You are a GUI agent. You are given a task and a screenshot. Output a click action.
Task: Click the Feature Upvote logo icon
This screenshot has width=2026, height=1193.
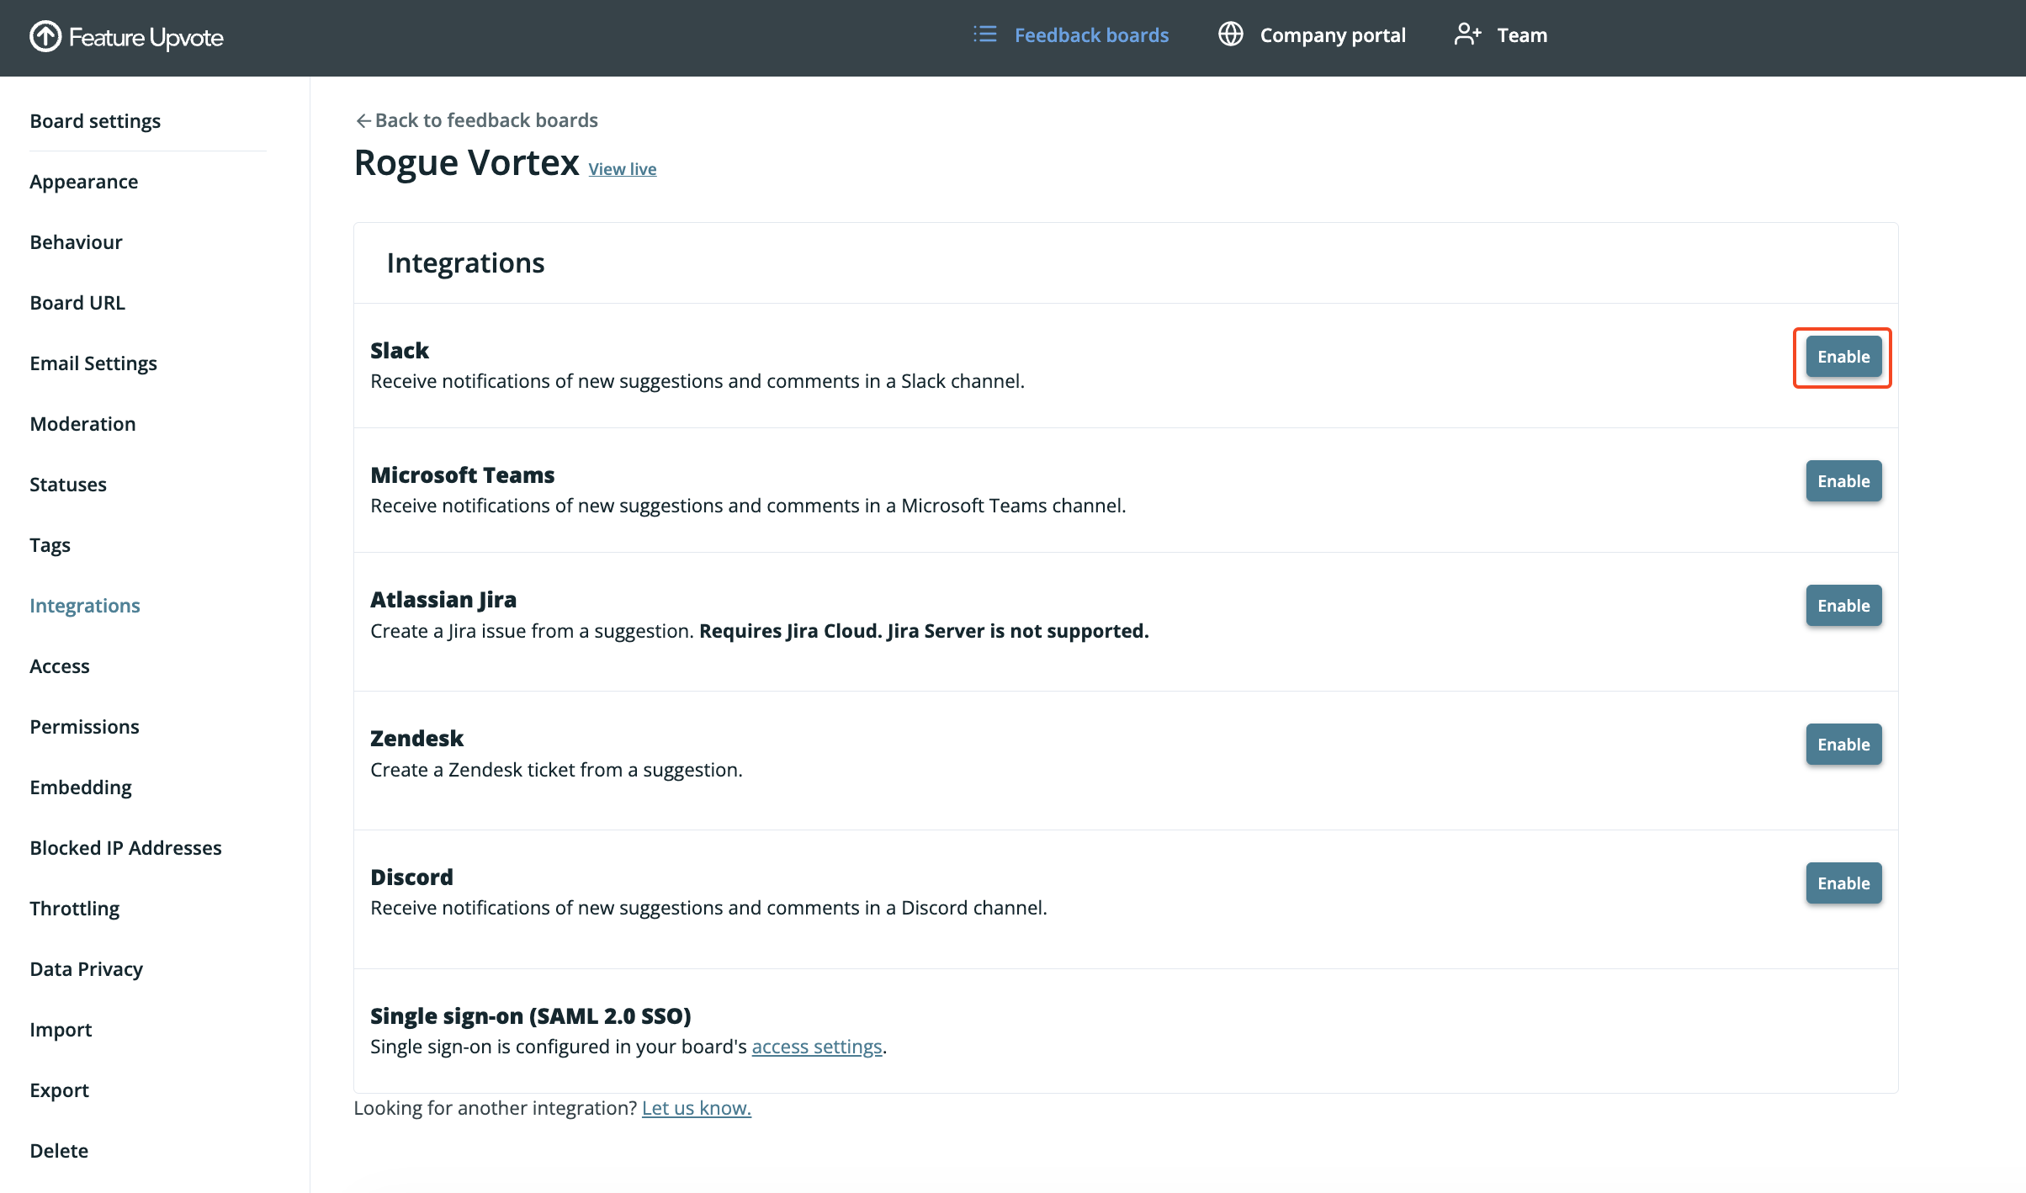[45, 36]
